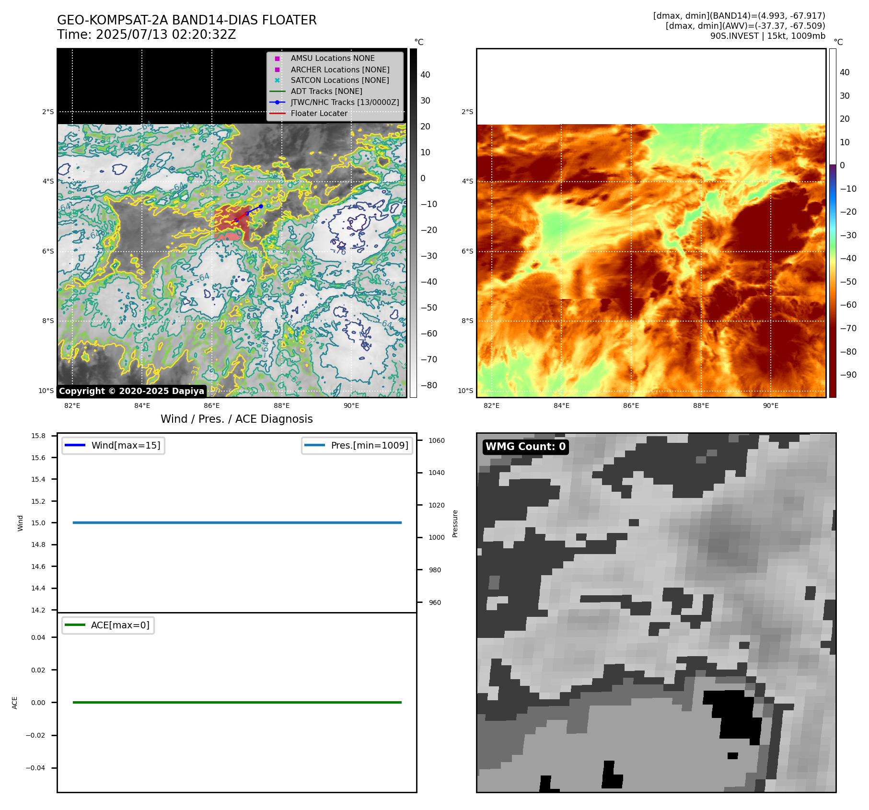
Task: Click the red Floater Locater legend line
Action: coord(277,114)
